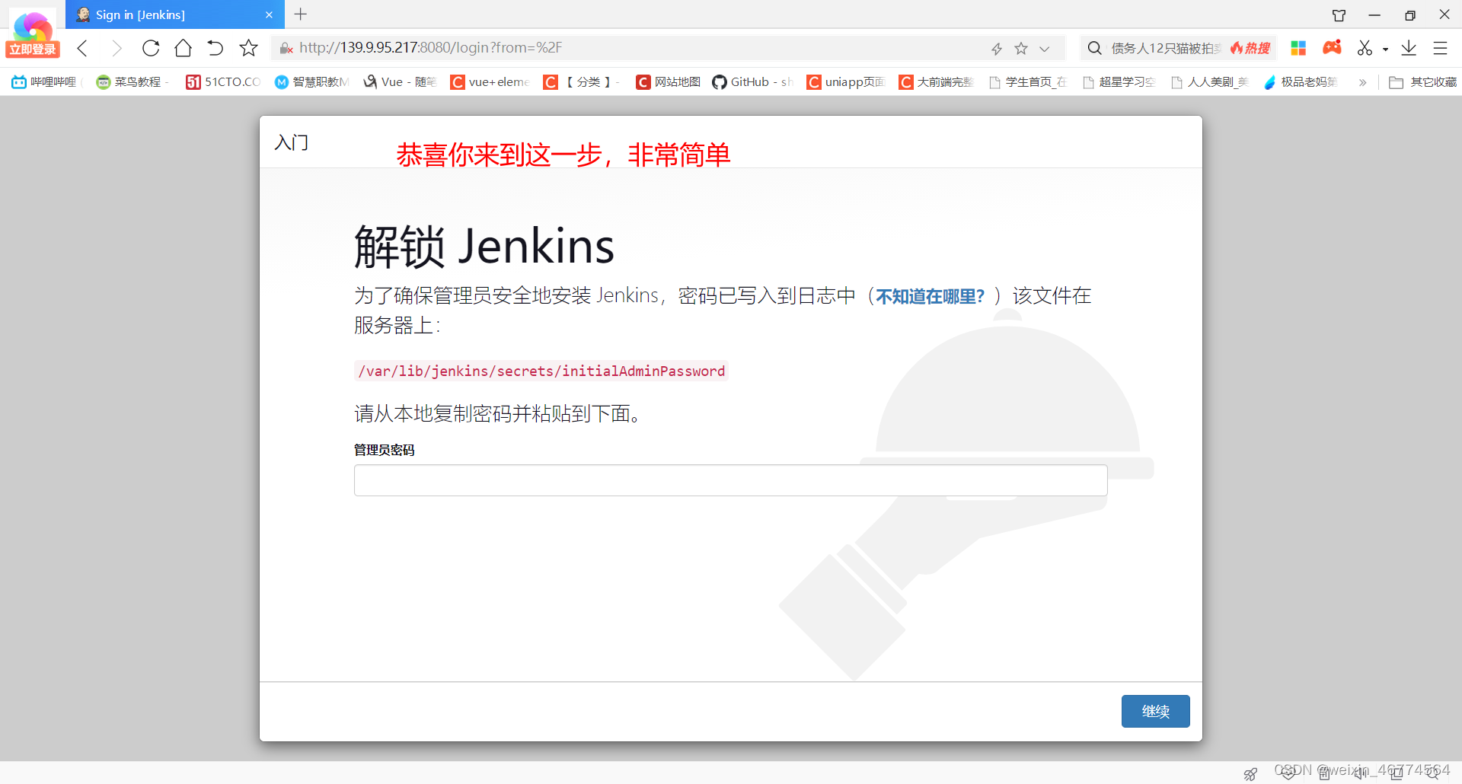Open the 超星学习 bookmark
The width and height of the screenshot is (1462, 784).
[x=1119, y=81]
